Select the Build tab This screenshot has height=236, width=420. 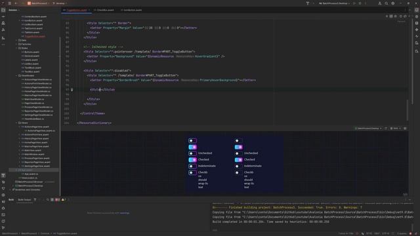point(11,199)
